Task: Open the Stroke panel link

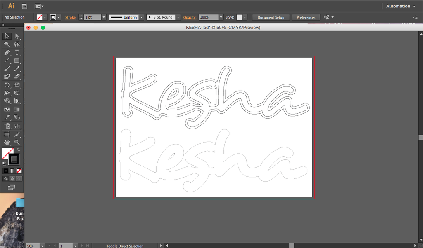Action: coord(71,17)
